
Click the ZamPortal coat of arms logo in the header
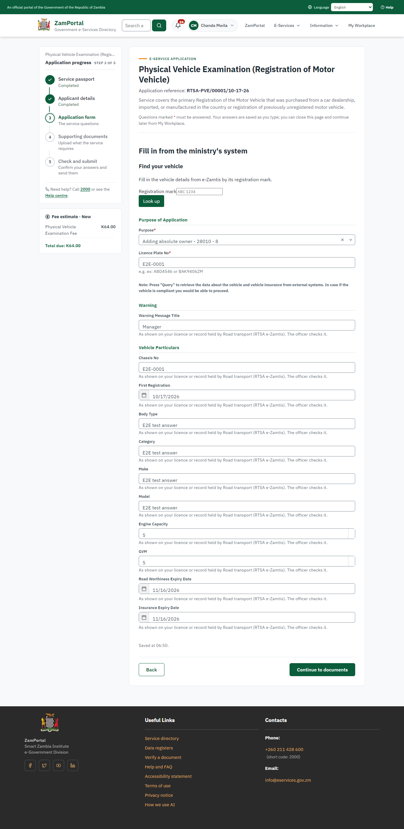tap(44, 25)
